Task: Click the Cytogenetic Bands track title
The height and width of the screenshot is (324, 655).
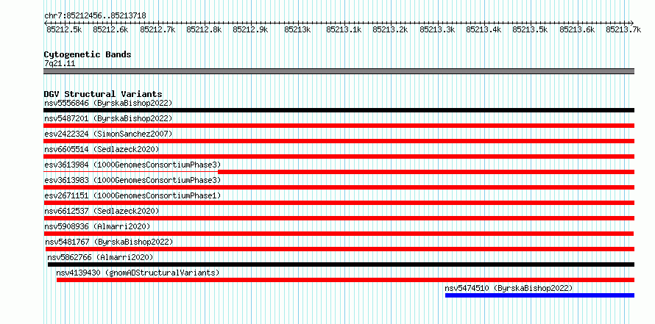Action: coord(88,54)
